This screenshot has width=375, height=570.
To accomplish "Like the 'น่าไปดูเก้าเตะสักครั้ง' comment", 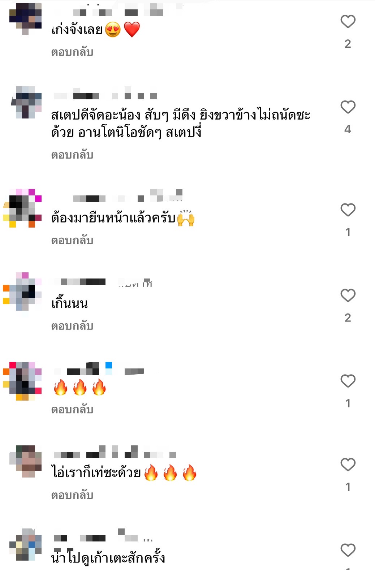I will [348, 550].
